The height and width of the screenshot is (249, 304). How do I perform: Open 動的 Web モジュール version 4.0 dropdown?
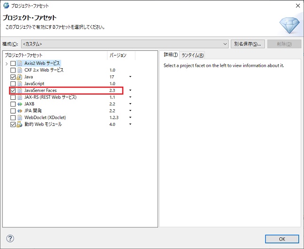click(x=130, y=124)
